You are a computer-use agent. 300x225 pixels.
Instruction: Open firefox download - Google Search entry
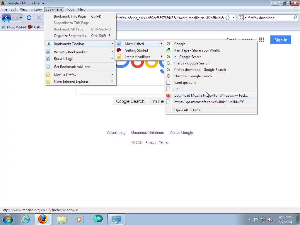[x=210, y=70]
